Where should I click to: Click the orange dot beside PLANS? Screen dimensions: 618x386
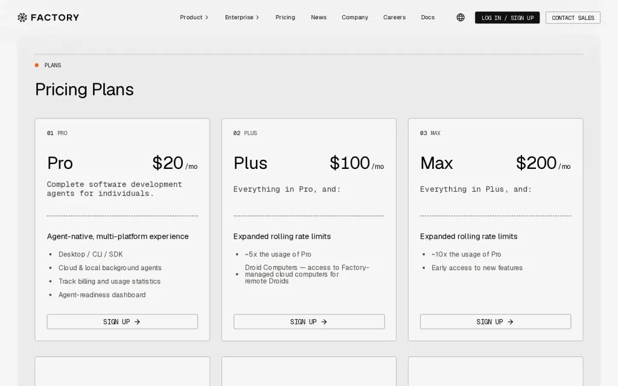[x=37, y=65]
